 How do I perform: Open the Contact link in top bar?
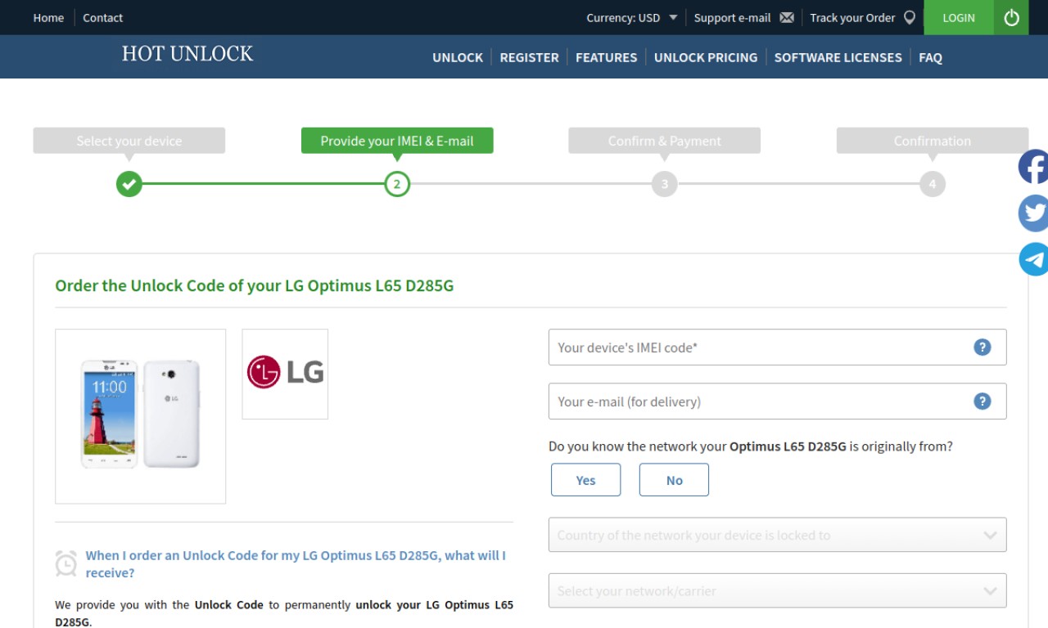[x=102, y=17]
